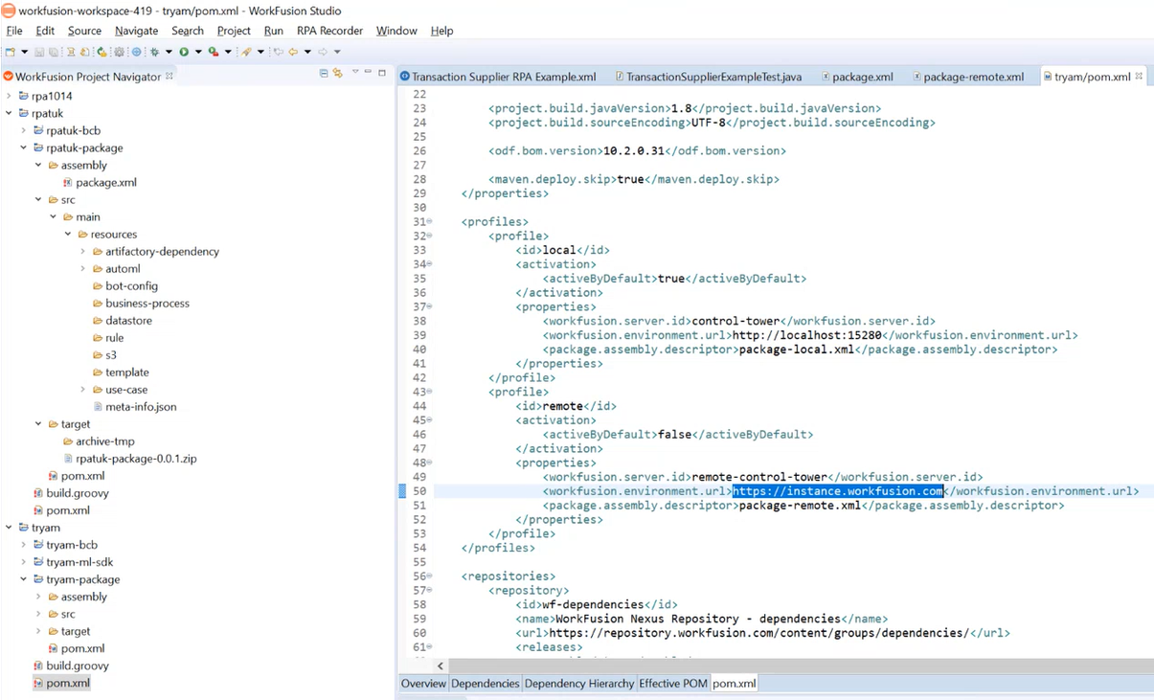Screen dimensions: 1154x700
Task: Open the Navigate menu
Action: click(x=136, y=31)
